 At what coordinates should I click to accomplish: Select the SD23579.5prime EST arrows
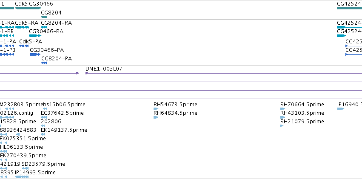tap(26, 168)
